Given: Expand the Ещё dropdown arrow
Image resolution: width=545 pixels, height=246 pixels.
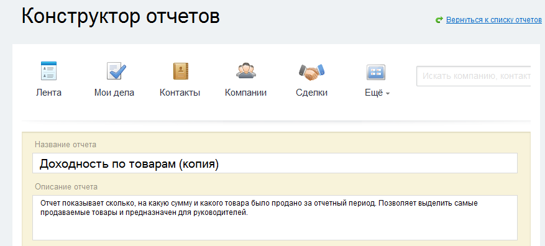Looking at the screenshot, I should [x=388, y=94].
